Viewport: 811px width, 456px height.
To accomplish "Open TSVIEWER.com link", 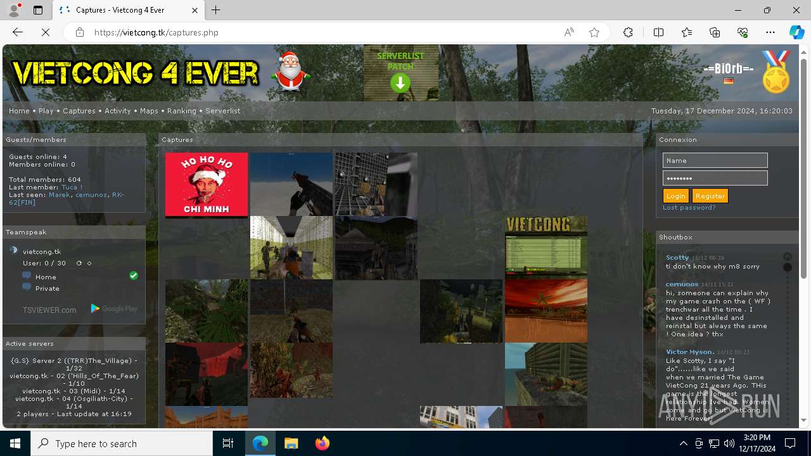I will pos(49,310).
